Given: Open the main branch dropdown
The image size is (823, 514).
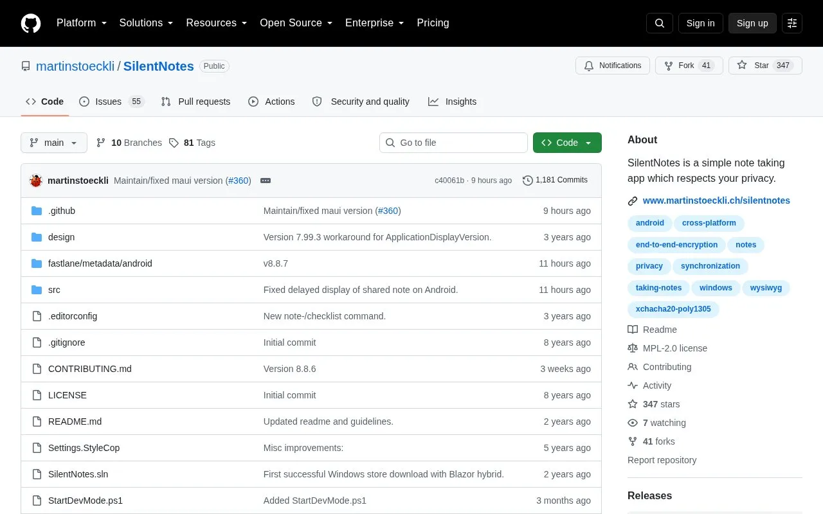Looking at the screenshot, I should click(x=54, y=143).
